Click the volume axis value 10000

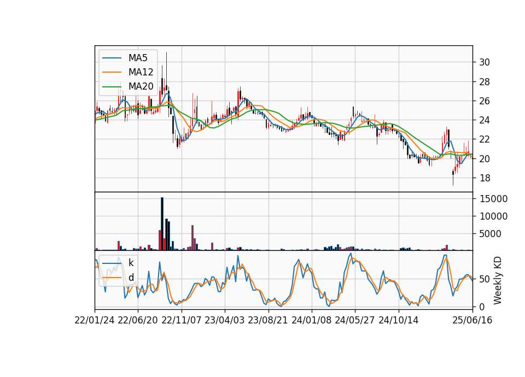pyautogui.click(x=493, y=216)
